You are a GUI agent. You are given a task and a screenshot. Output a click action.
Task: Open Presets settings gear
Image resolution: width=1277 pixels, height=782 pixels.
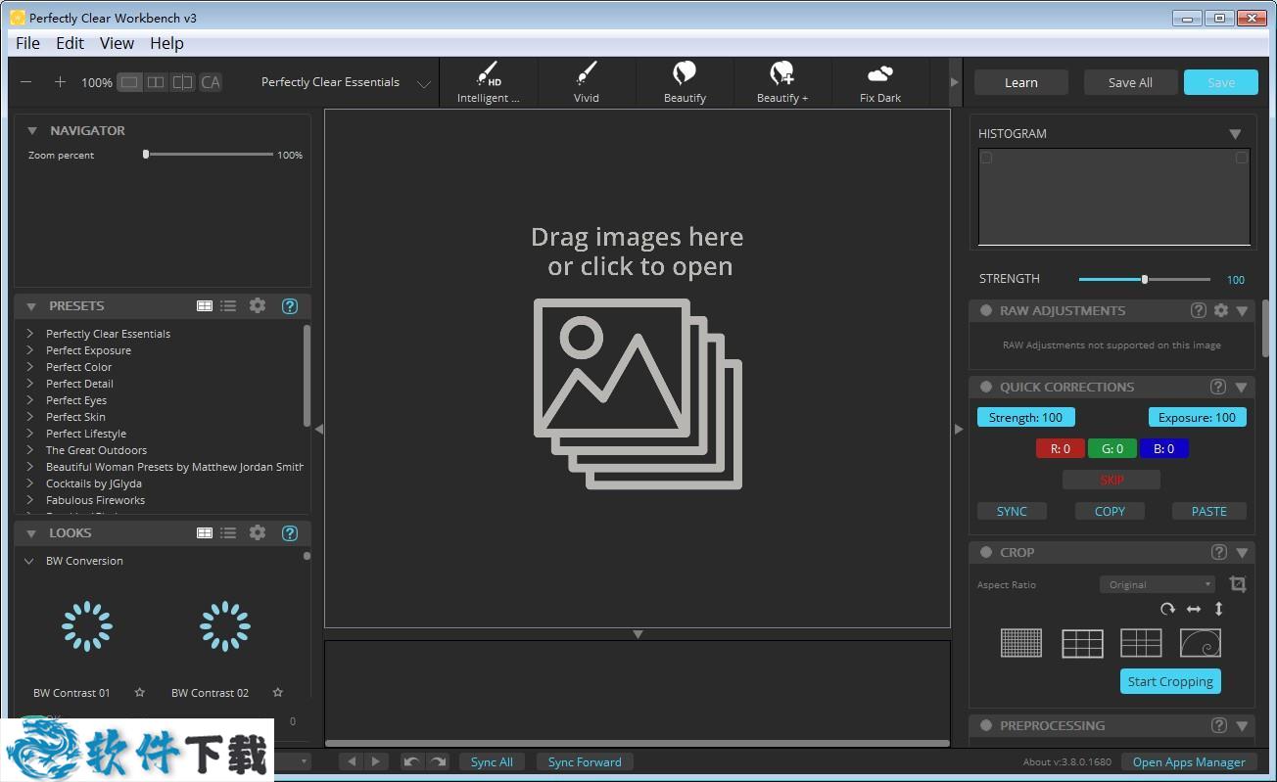(x=258, y=305)
